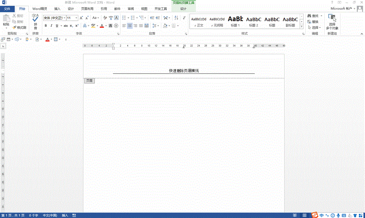The width and height of the screenshot is (365, 218).
Task: Click Select Multiple Objects (选择多个对象)
Action: (x=332, y=22)
